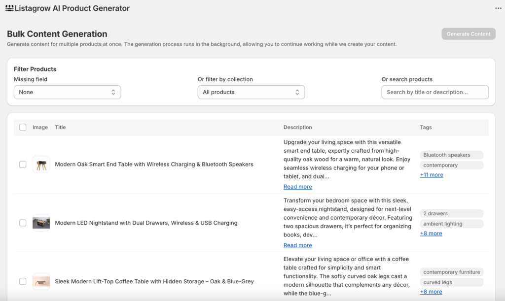Image resolution: width=505 pixels, height=301 pixels.
Task: Click Read more on the end table description
Action: [x=297, y=187]
